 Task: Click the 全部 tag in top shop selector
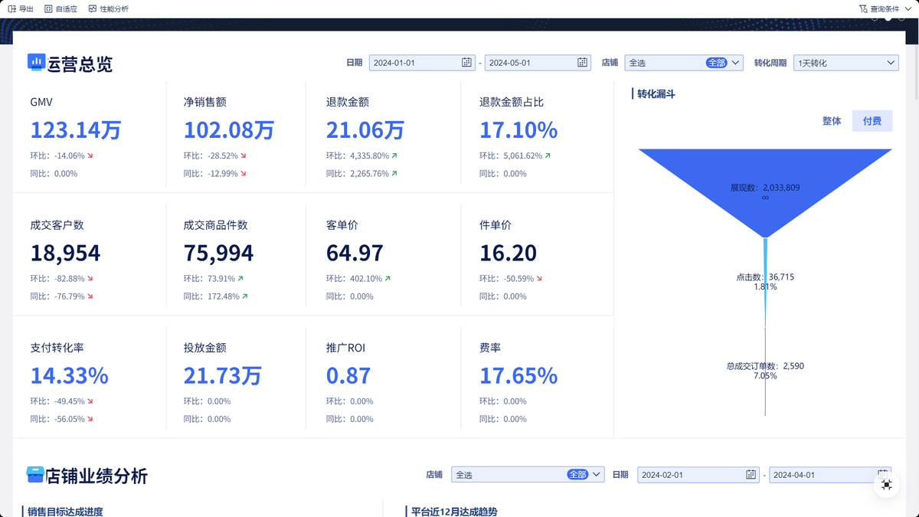click(716, 63)
